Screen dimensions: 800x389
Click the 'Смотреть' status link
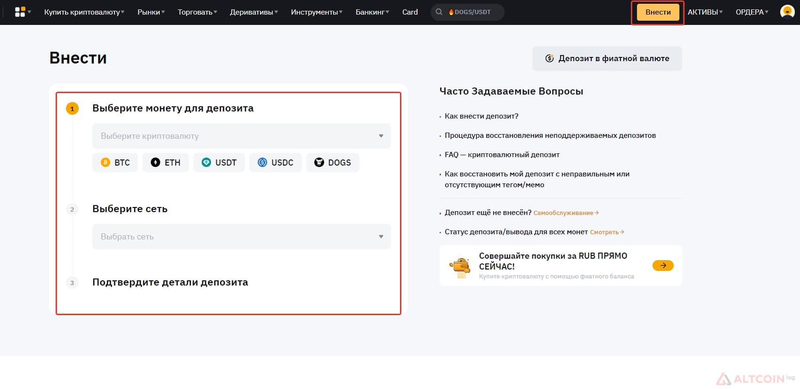click(607, 232)
